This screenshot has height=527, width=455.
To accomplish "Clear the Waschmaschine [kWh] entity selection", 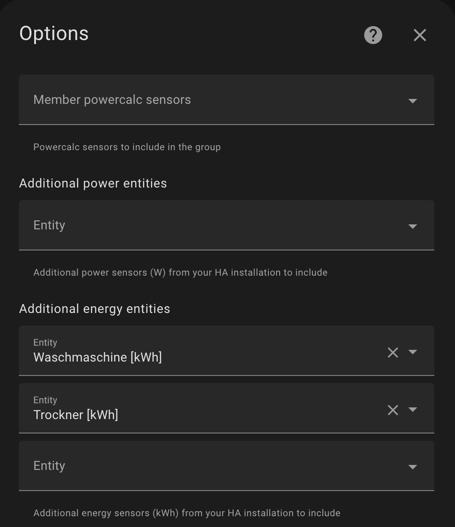I will (393, 353).
